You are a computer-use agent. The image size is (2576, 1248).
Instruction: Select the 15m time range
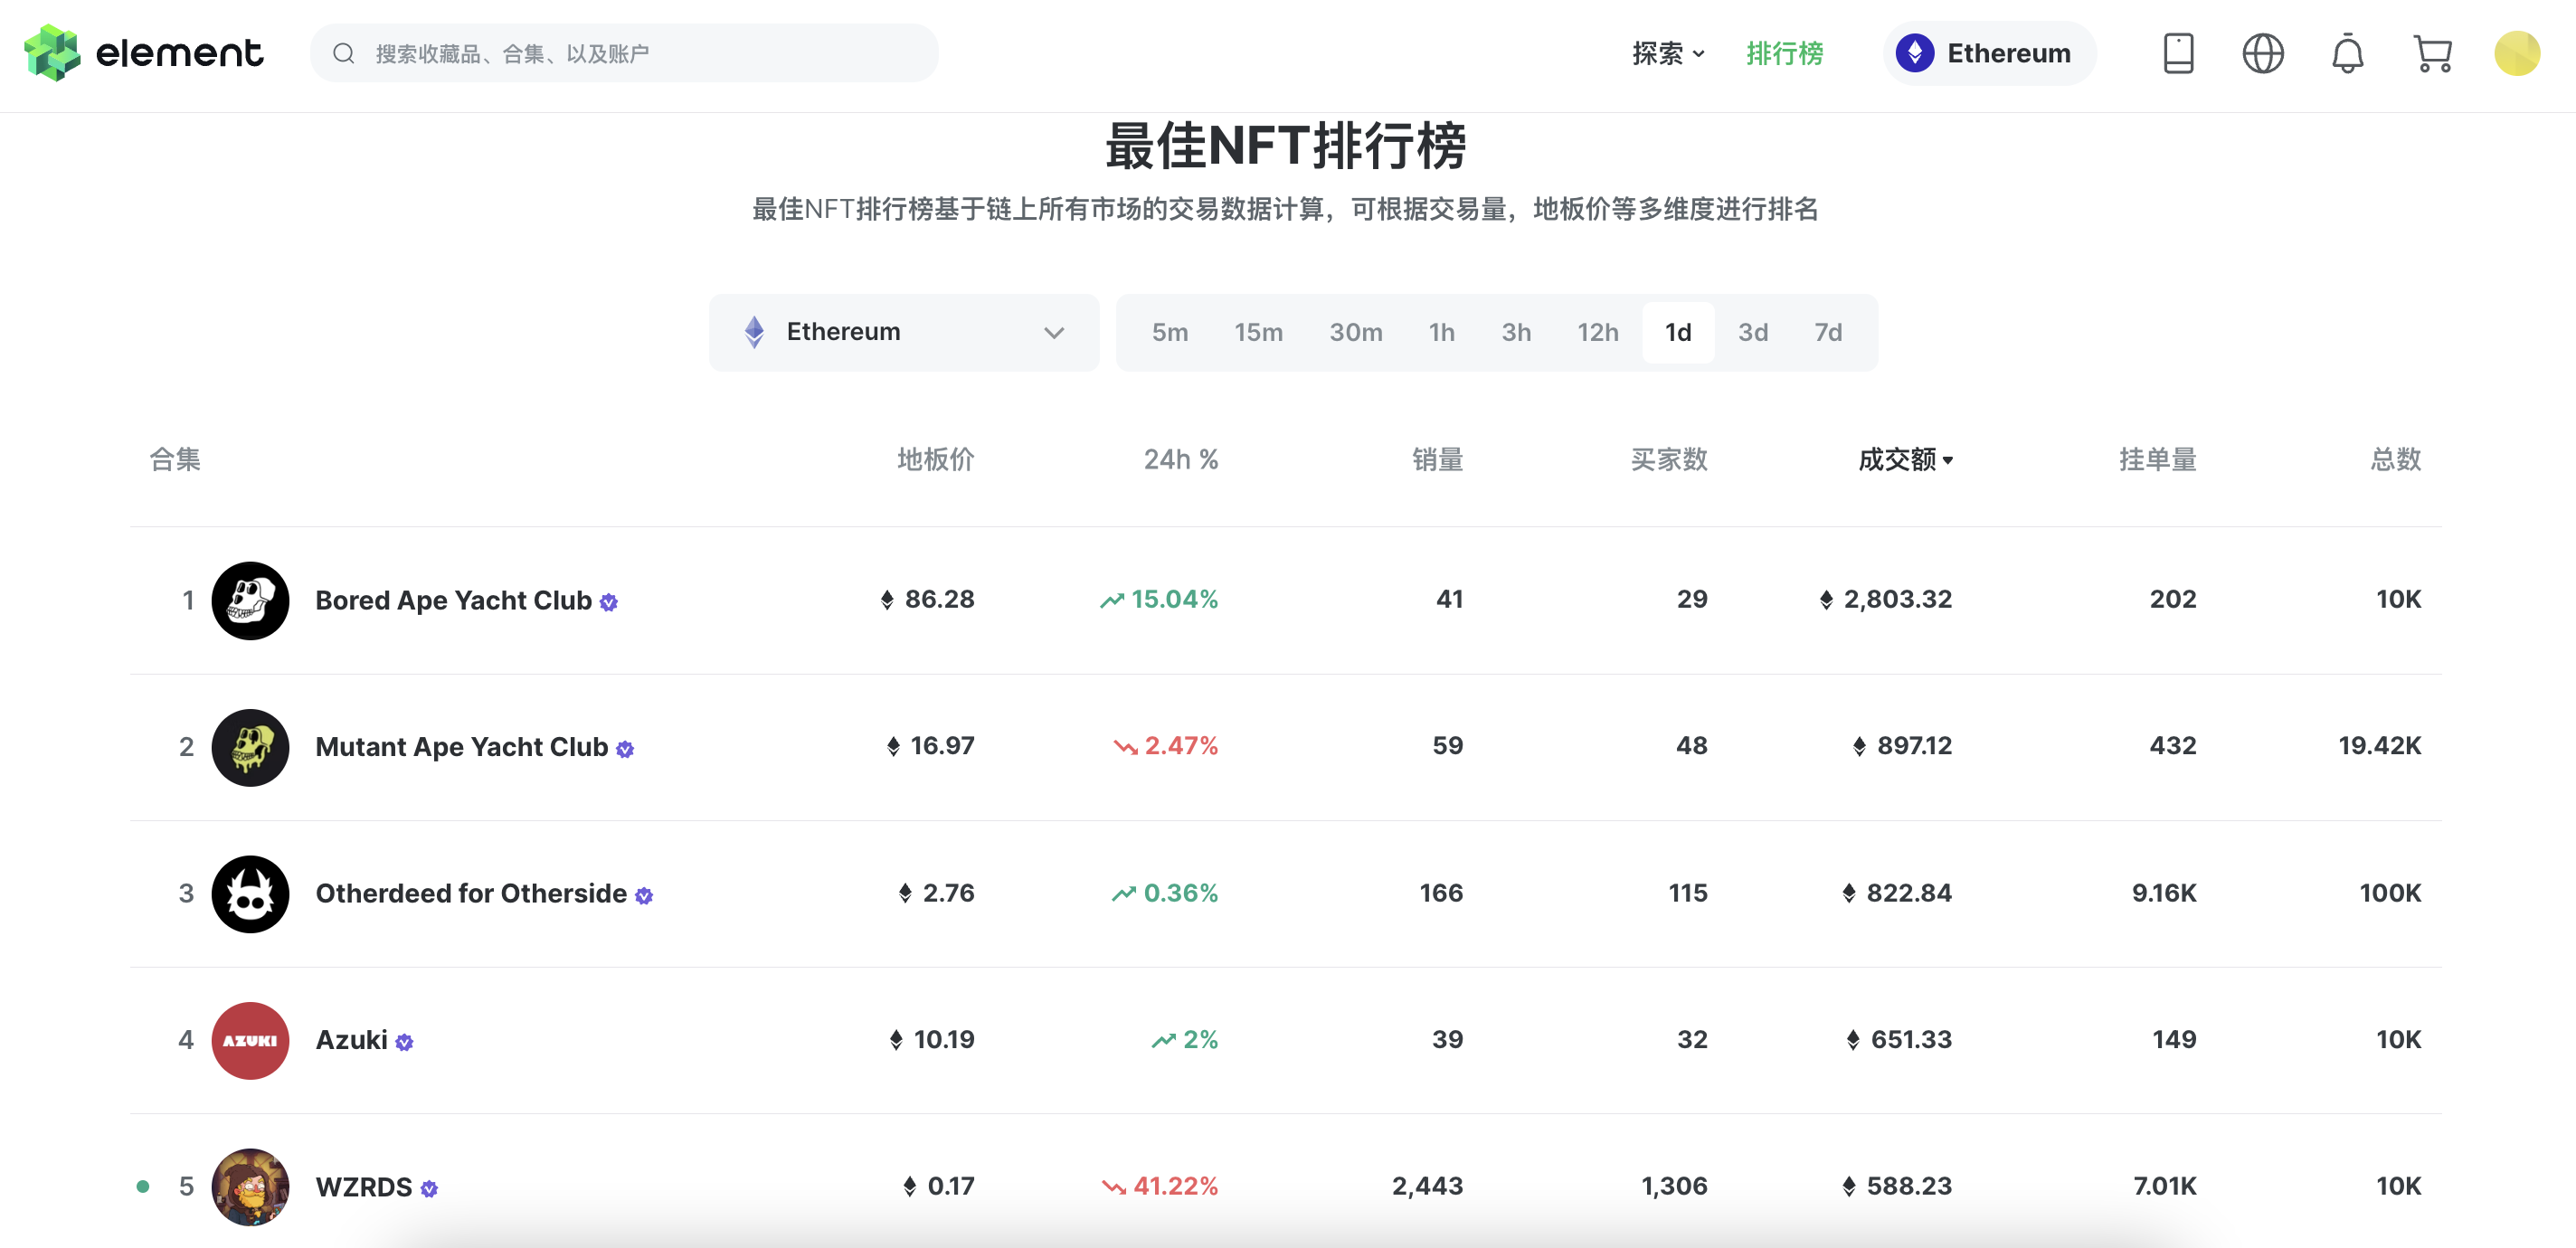click(x=1258, y=332)
